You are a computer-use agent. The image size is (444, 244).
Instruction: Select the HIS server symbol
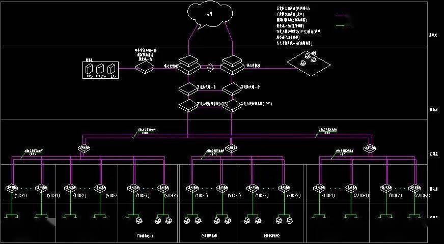89,69
